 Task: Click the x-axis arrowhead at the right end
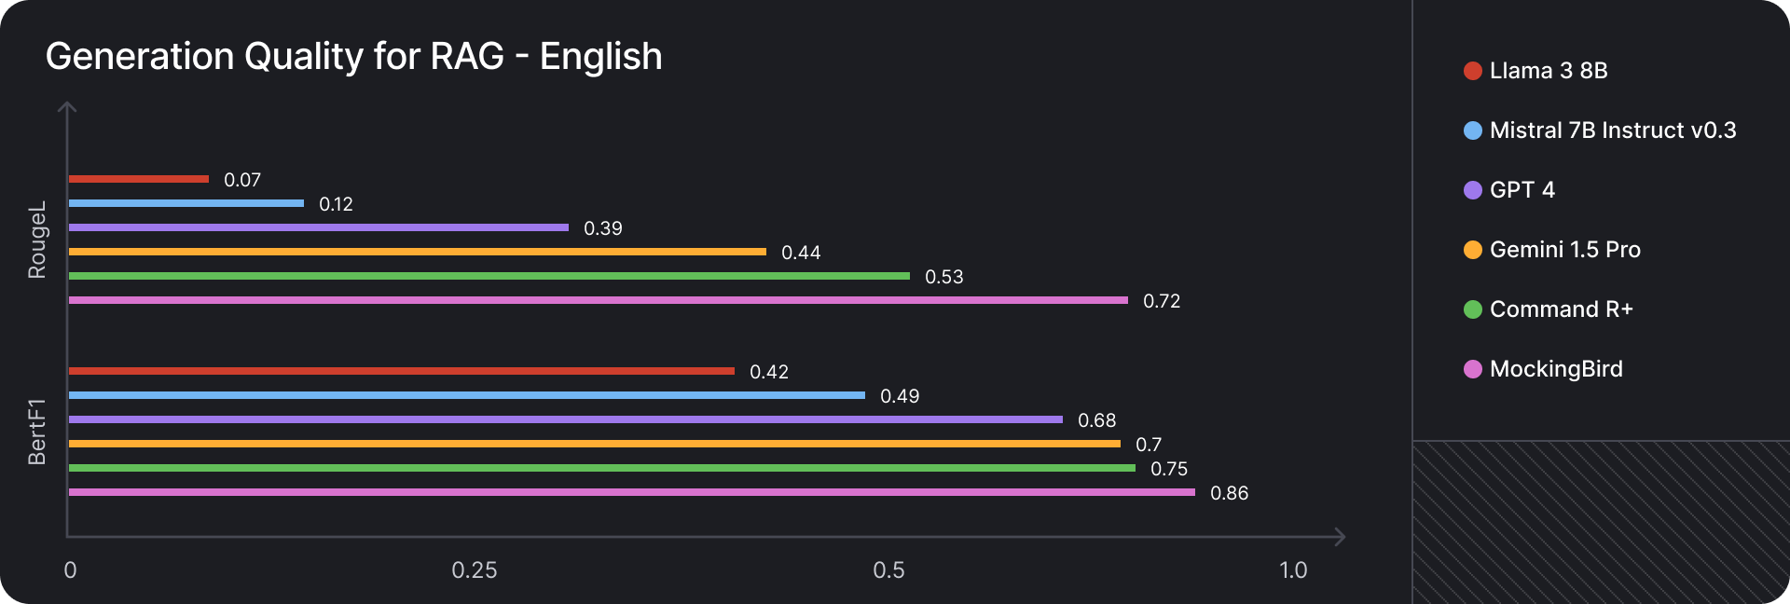1340,537
